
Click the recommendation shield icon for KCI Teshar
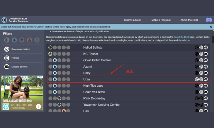197,54
